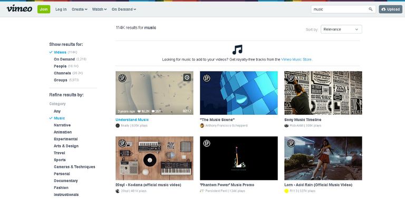Click the Watch Later clock icon on Understand Music
Image resolution: width=405 pixels, height=199 pixels.
tap(187, 77)
